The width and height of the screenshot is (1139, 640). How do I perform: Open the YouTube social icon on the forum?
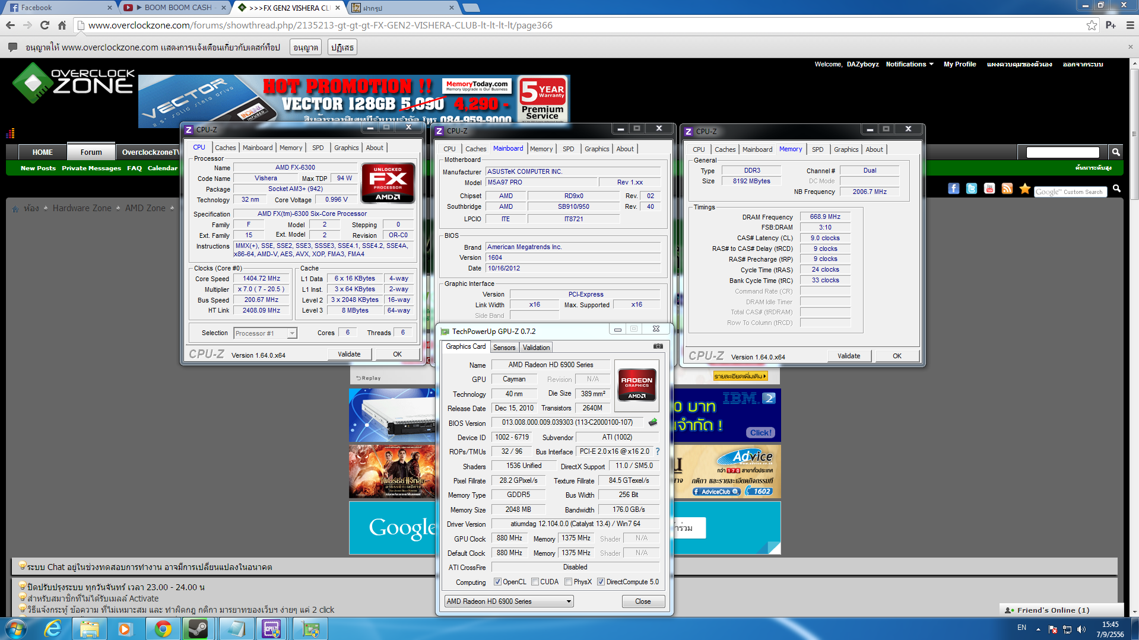[989, 189]
